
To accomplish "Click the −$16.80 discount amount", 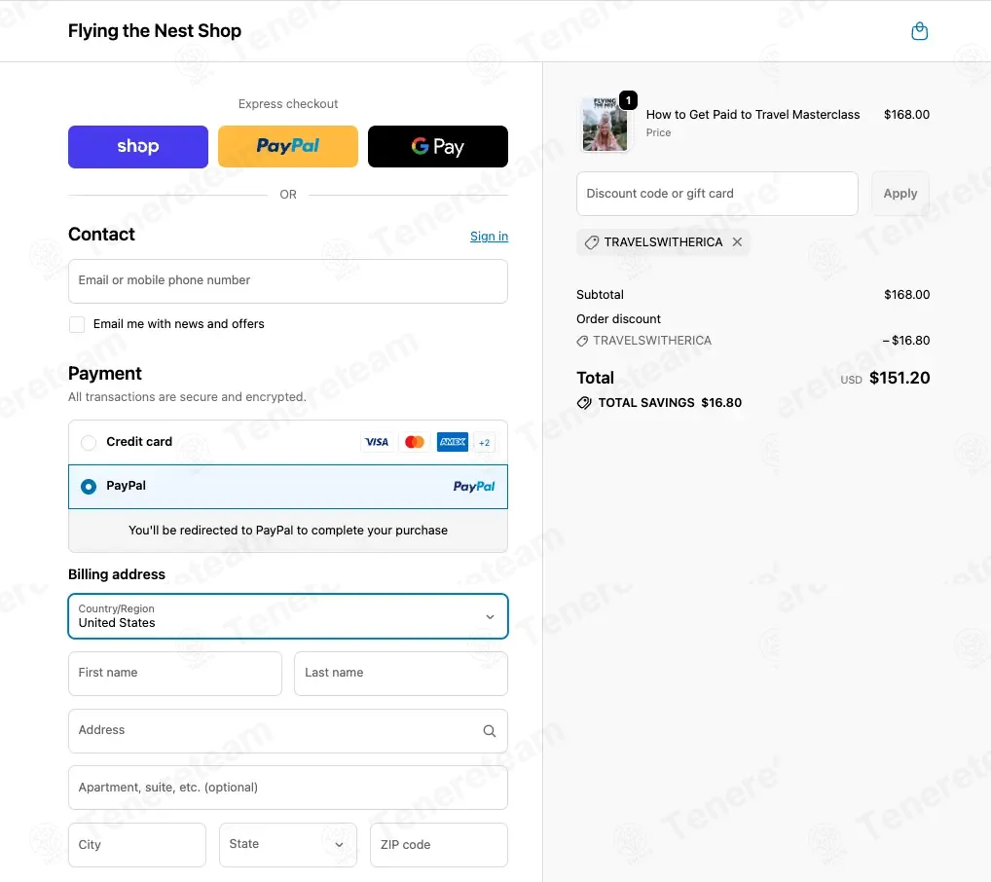I will pyautogui.click(x=906, y=340).
